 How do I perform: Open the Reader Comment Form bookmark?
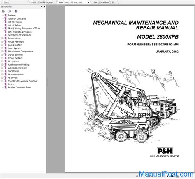[19, 88]
